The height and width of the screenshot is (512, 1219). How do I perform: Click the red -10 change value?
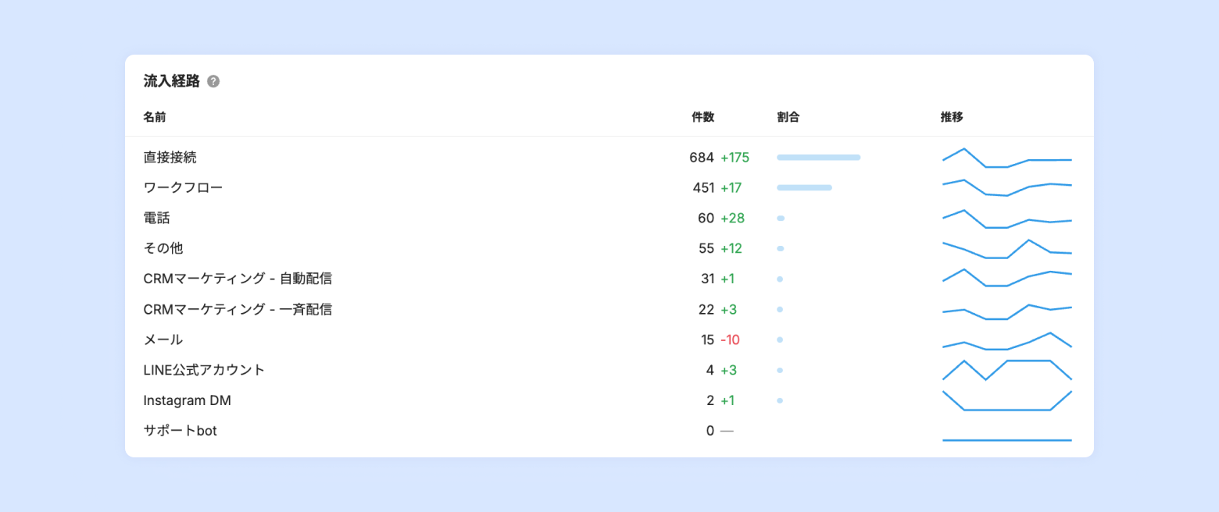(x=730, y=340)
